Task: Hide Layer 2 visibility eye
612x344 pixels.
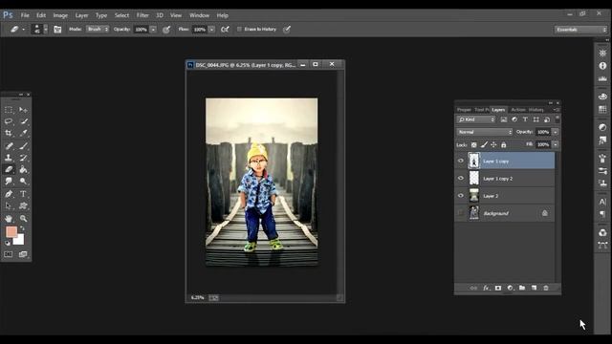Action: tap(461, 196)
